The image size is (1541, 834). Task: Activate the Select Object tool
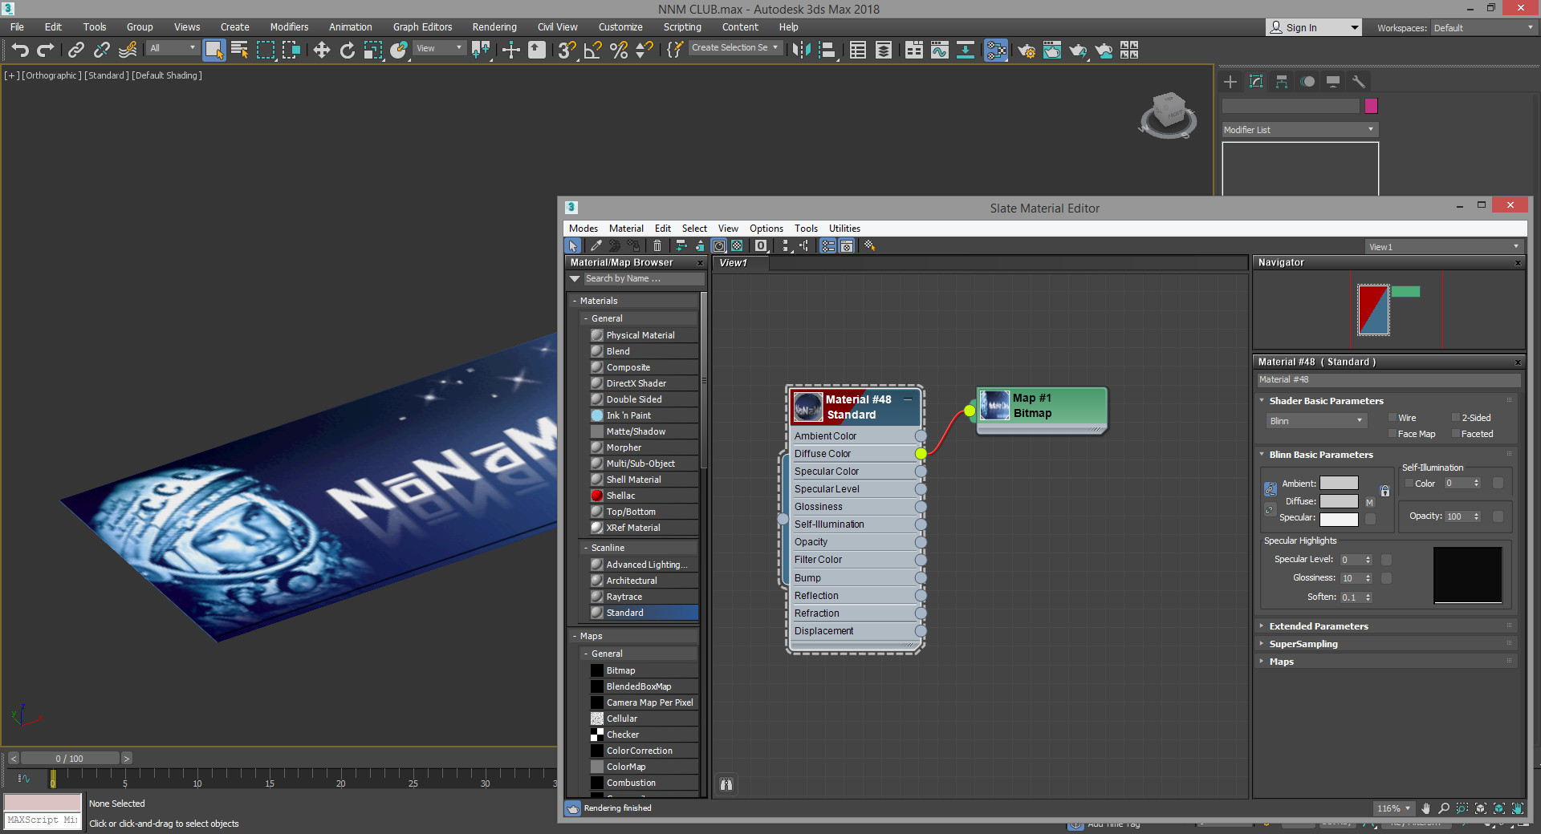[213, 51]
